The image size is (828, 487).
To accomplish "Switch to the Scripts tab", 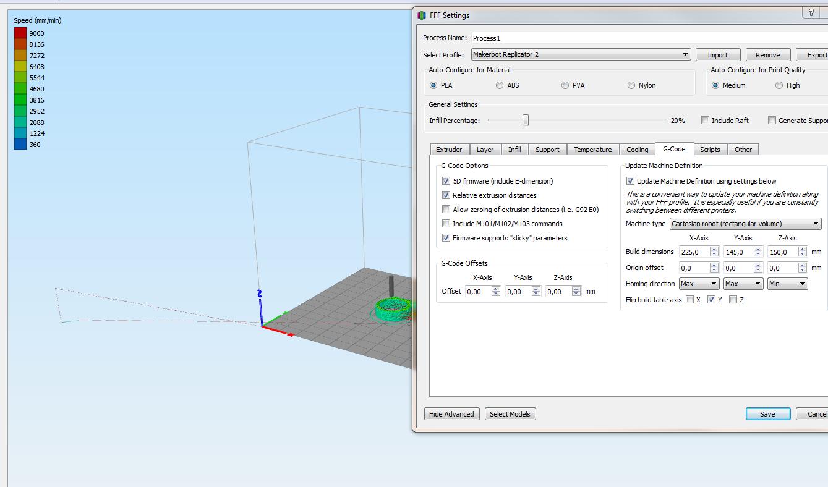I will (710, 150).
